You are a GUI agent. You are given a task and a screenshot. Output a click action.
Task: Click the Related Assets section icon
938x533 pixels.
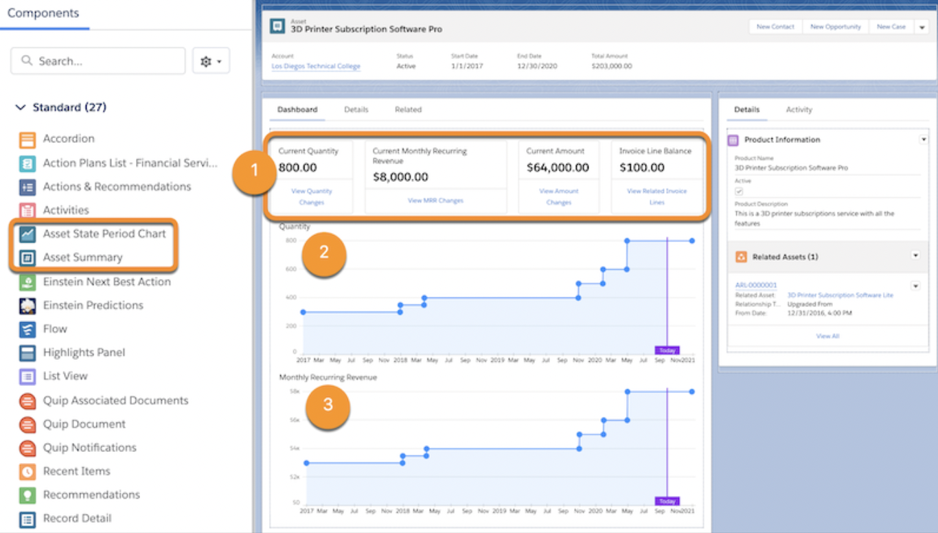point(741,256)
